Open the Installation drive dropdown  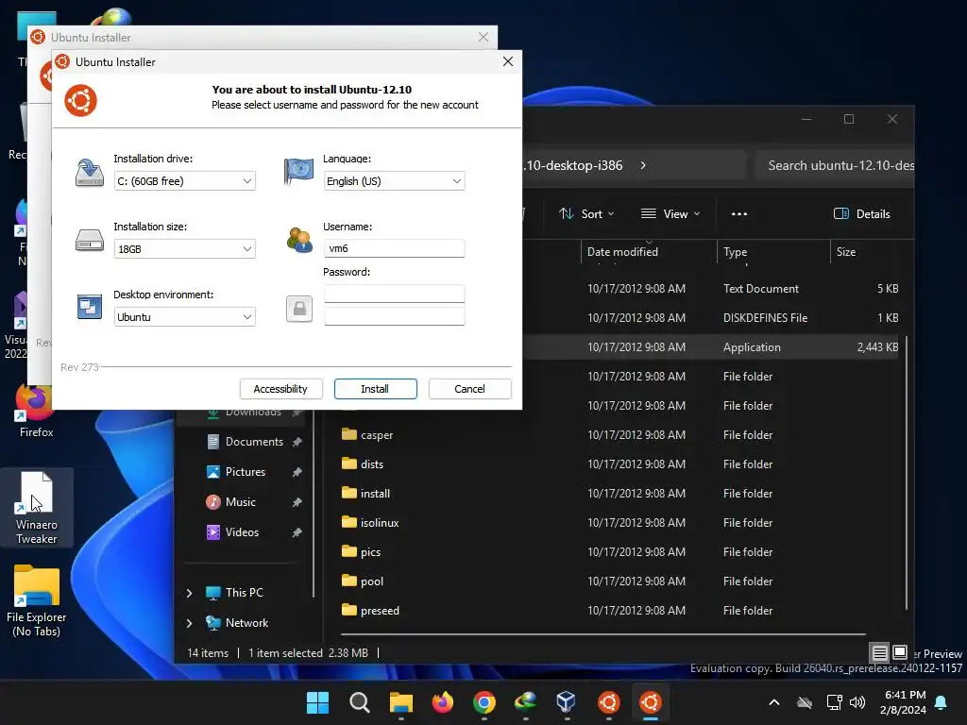(x=184, y=181)
